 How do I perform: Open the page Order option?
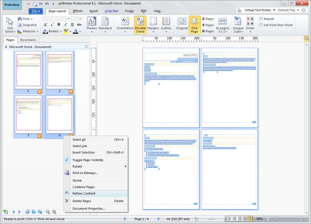(x=250, y=25)
